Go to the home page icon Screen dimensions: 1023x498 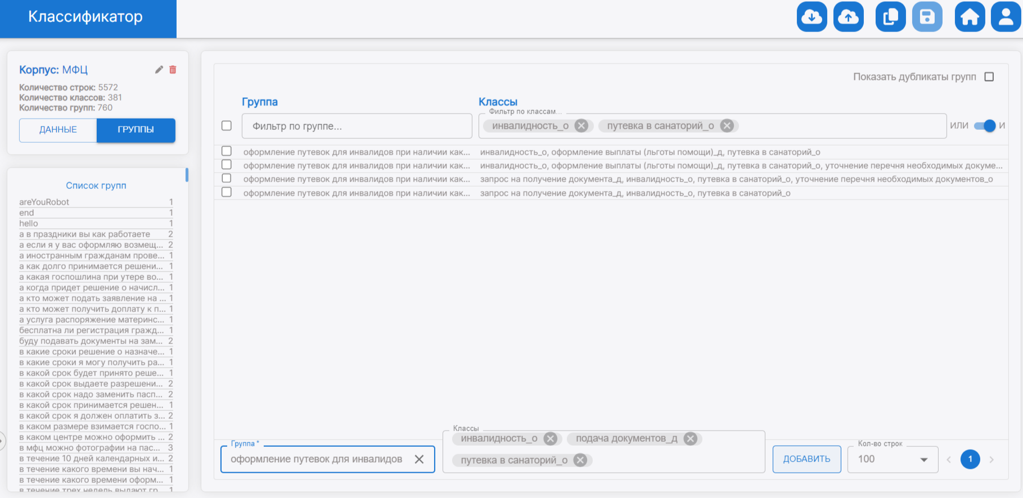coord(970,17)
